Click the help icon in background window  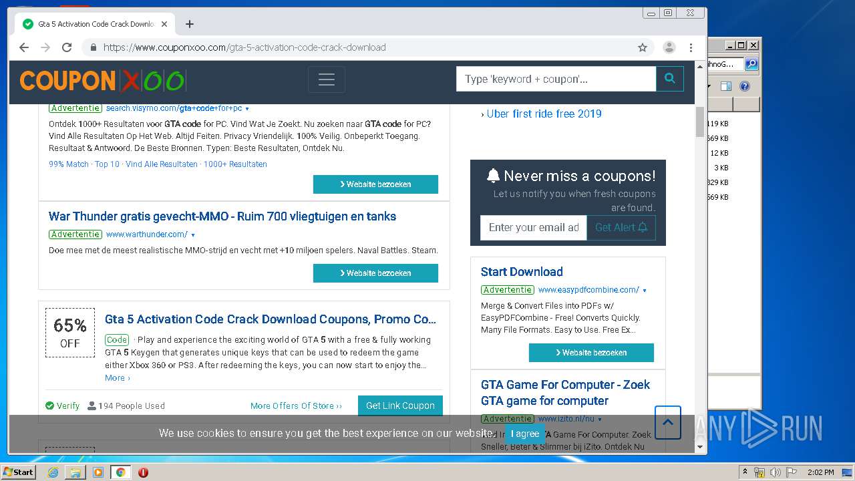(x=745, y=86)
